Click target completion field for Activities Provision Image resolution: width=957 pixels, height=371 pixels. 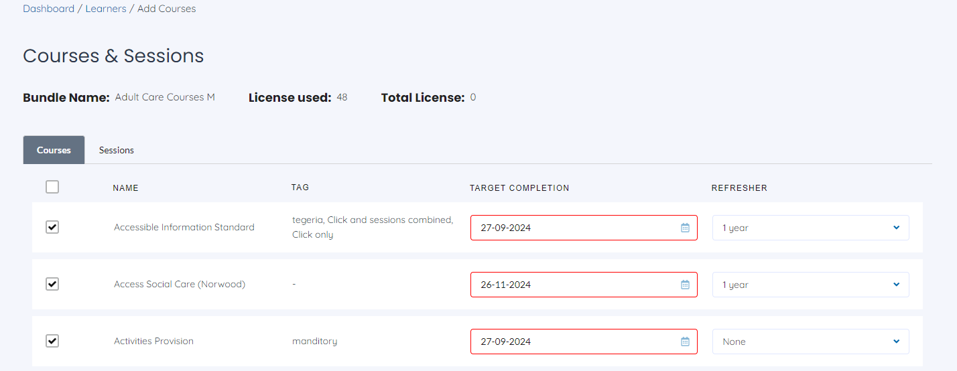coord(584,342)
